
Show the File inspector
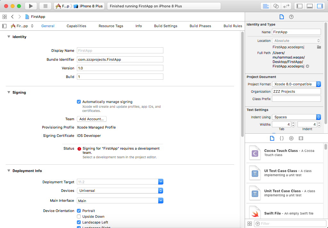282,17
